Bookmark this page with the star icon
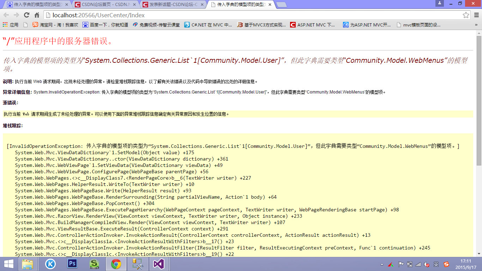The height and width of the screenshot is (271, 482). point(466,15)
